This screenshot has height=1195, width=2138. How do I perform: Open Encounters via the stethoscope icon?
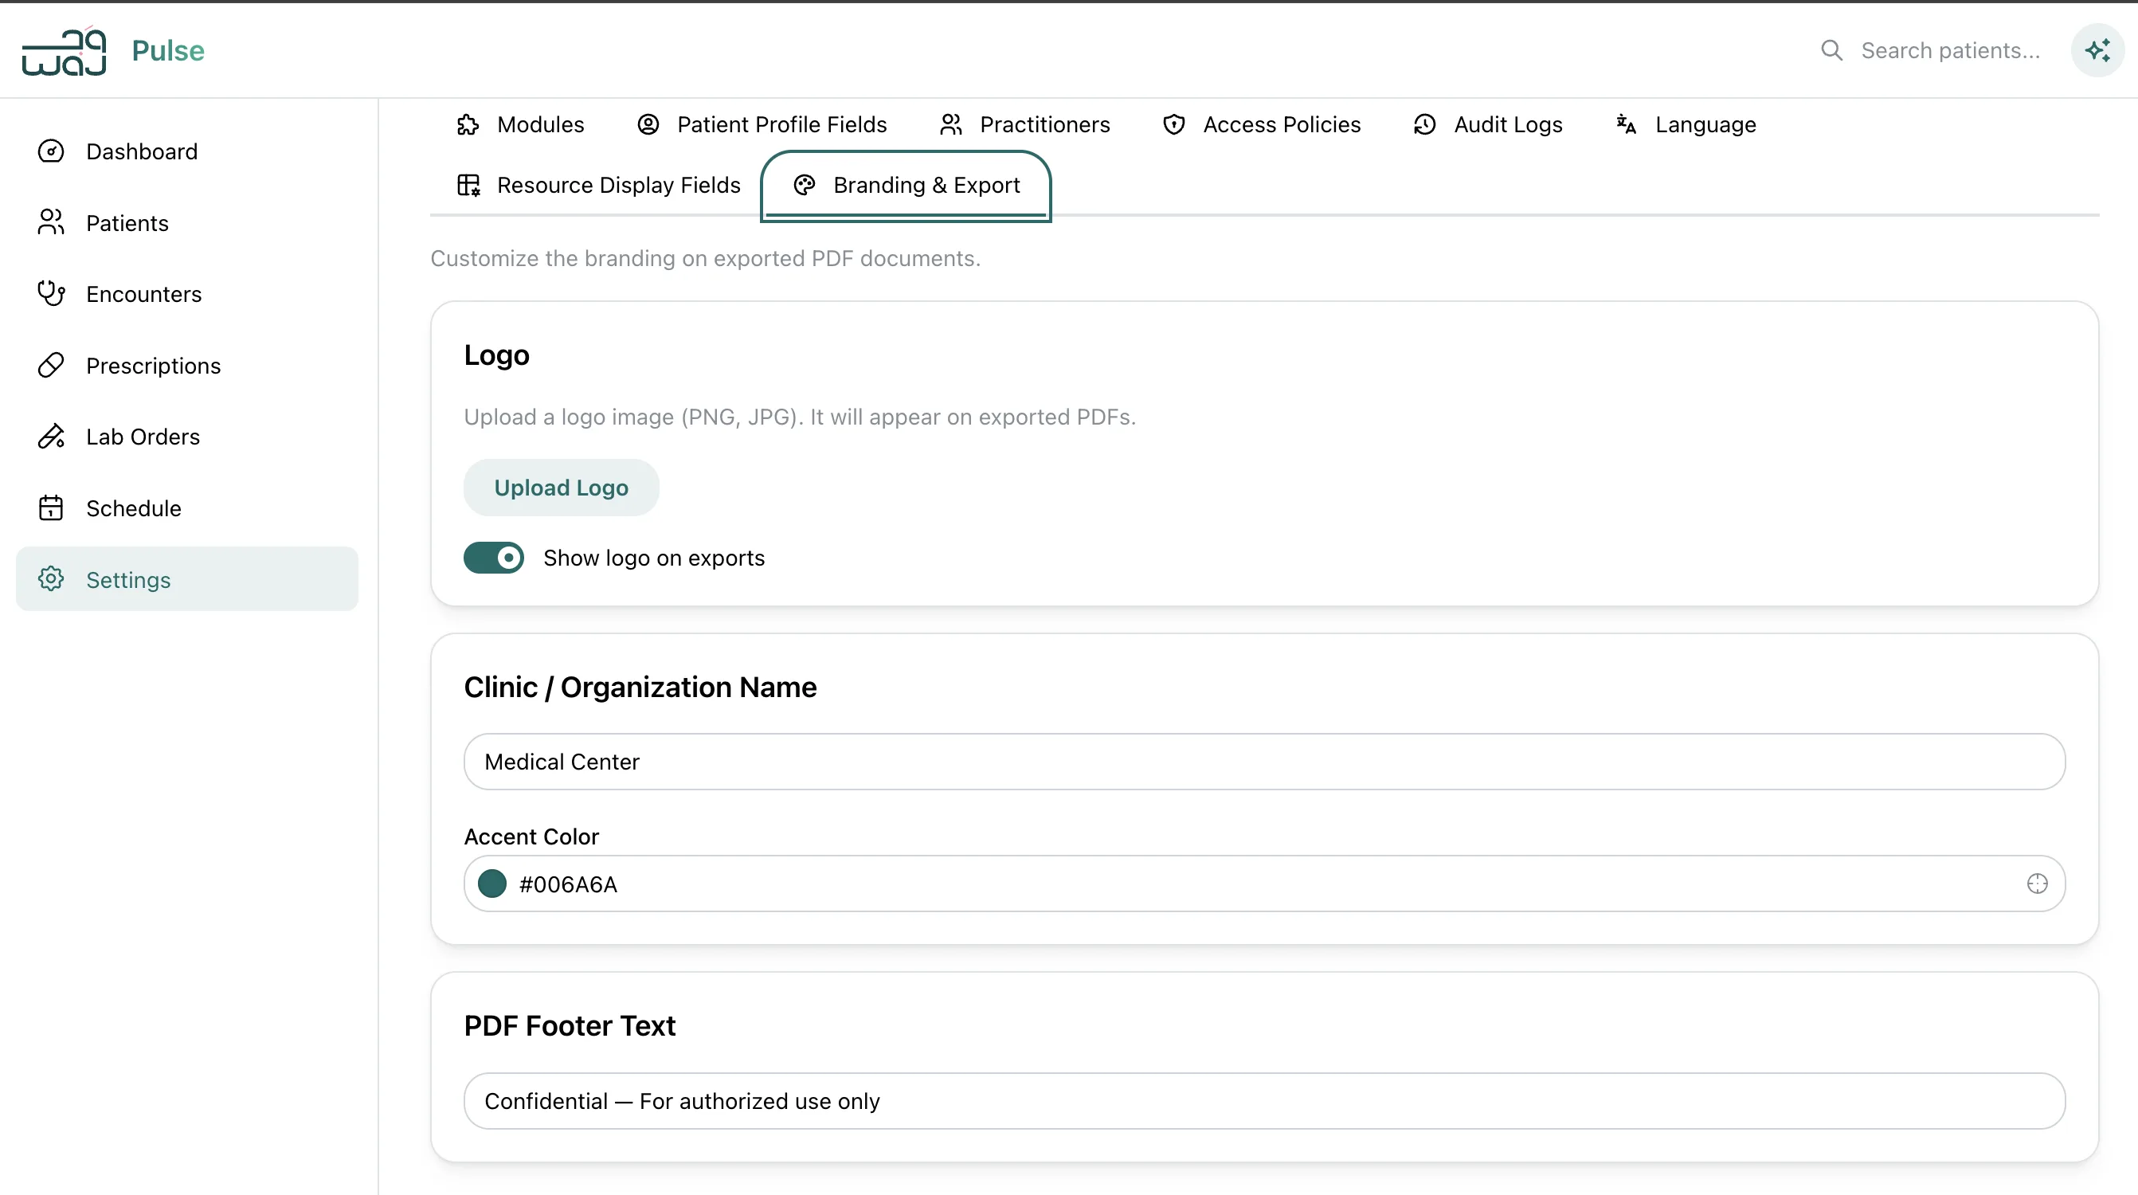(x=51, y=294)
